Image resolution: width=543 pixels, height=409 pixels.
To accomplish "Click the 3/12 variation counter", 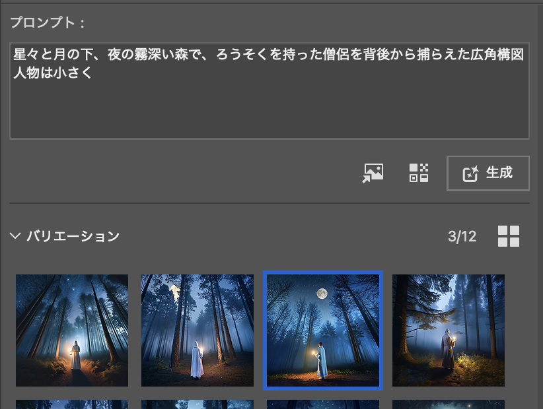I will [462, 236].
